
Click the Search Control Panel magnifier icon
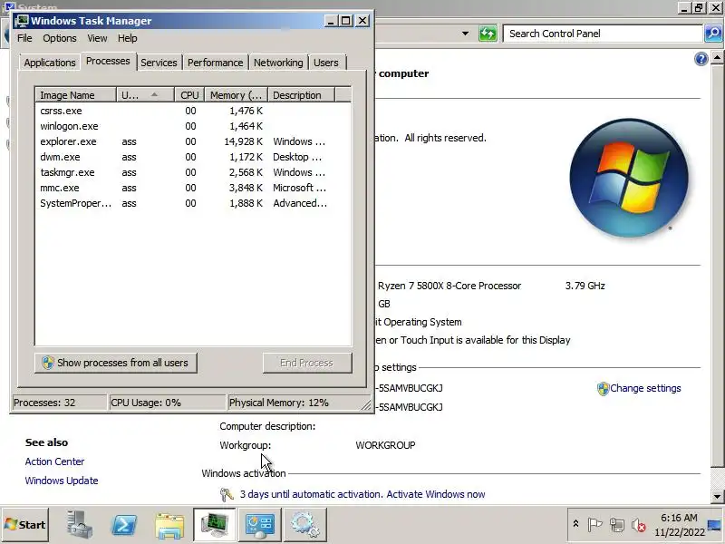point(713,34)
